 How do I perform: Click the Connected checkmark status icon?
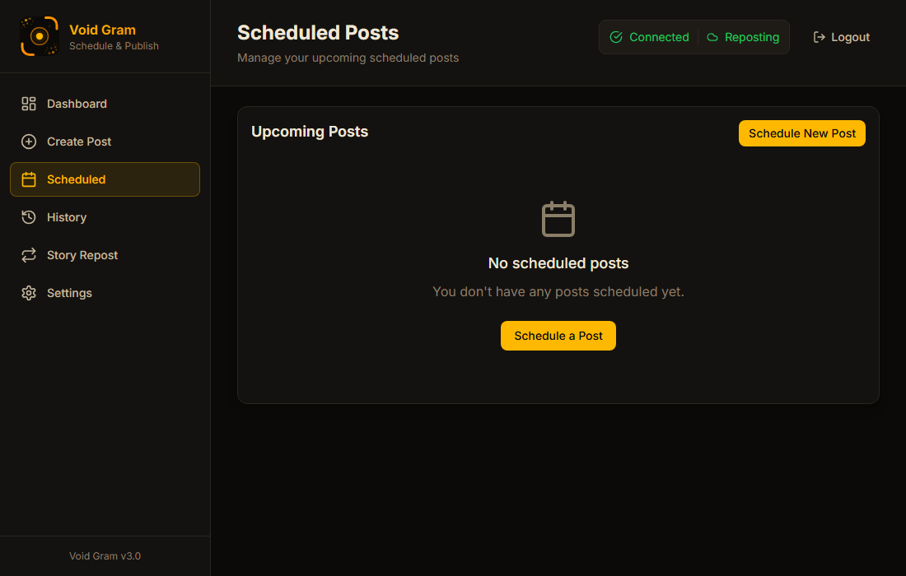[616, 37]
